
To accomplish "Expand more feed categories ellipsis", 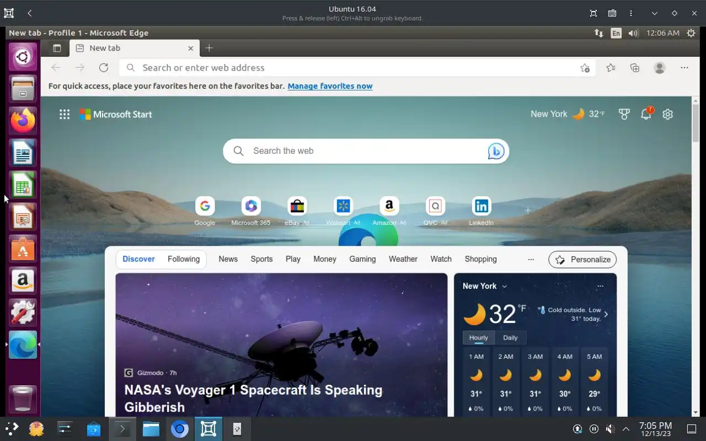I will [x=531, y=259].
